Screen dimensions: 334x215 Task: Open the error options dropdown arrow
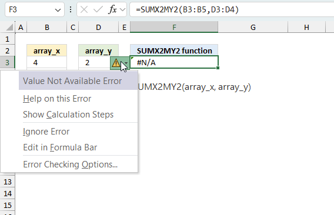pyautogui.click(x=126, y=63)
